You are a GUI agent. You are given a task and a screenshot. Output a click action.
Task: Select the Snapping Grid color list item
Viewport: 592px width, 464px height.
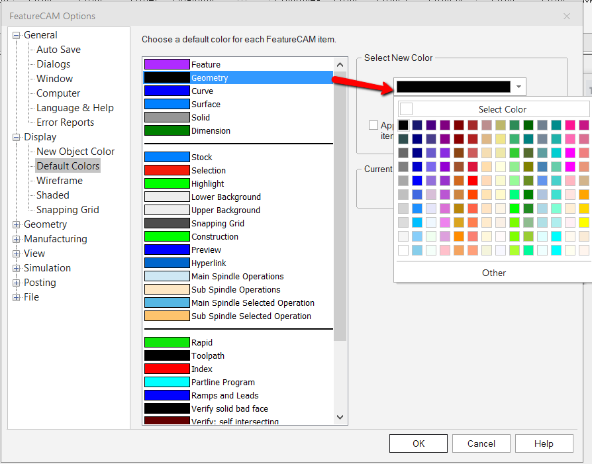pos(238,223)
